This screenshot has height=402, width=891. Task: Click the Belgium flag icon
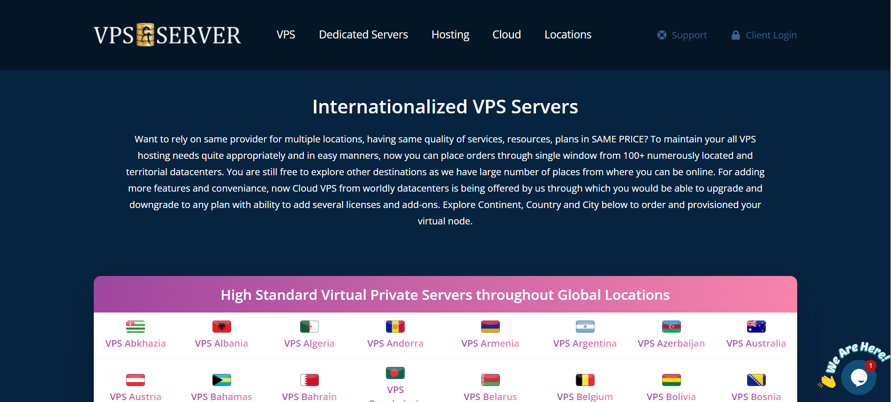point(585,380)
